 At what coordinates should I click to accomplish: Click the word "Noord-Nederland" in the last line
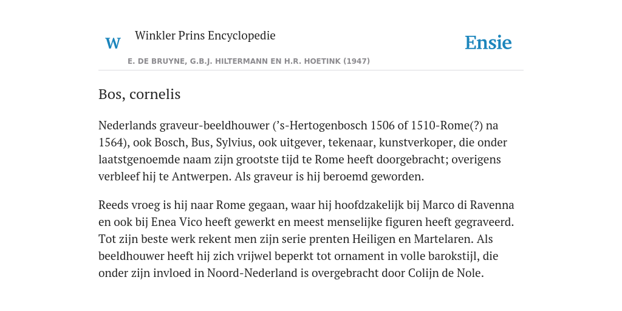click(x=252, y=274)
